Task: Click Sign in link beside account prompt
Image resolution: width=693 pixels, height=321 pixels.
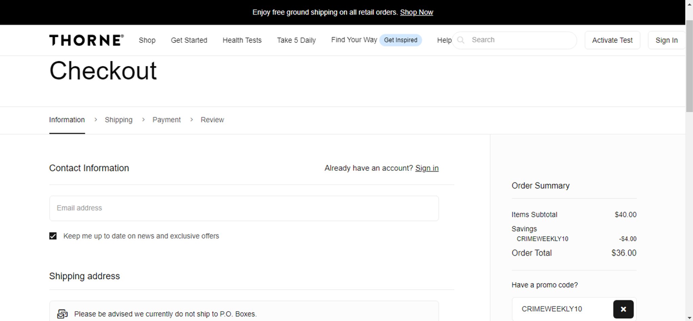Action: (427, 168)
